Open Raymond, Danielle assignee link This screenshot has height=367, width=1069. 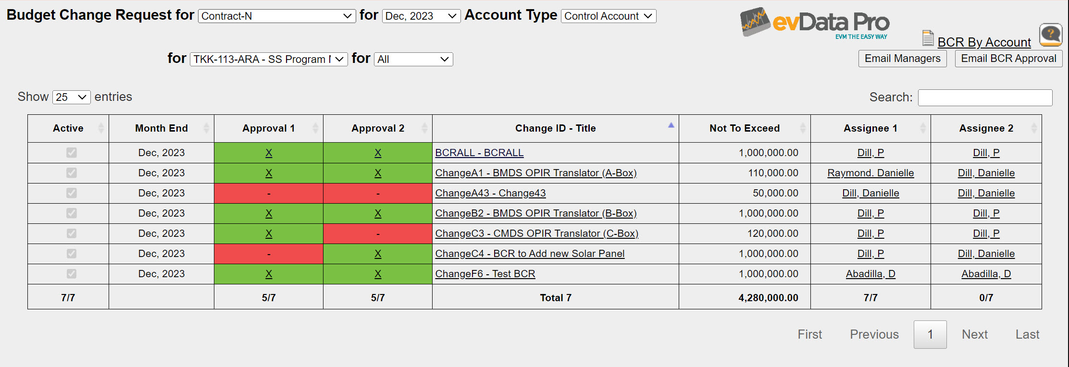tap(870, 173)
